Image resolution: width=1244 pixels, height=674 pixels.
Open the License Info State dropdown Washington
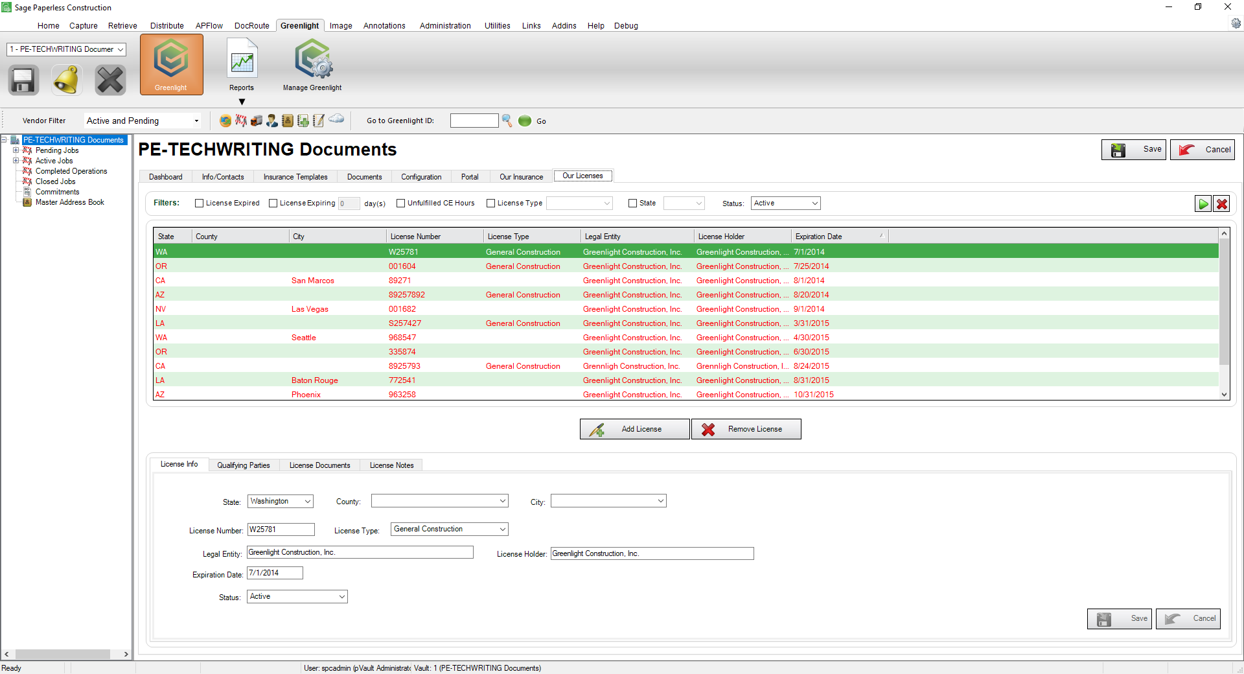(x=281, y=502)
